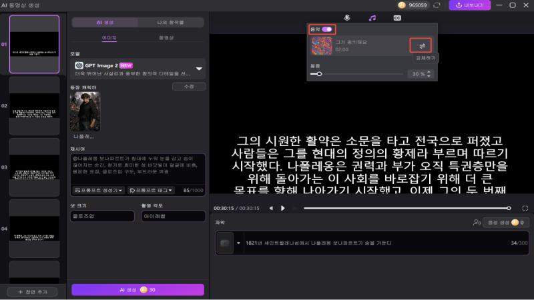Click the edit character button
The height and width of the screenshot is (300, 534).
point(189,87)
